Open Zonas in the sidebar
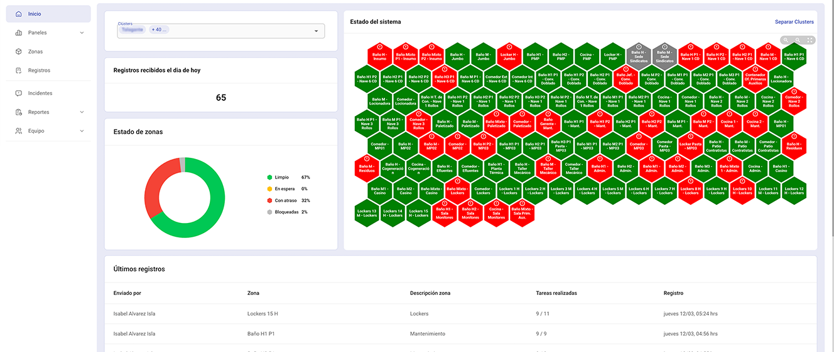Image resolution: width=834 pixels, height=352 pixels. click(48, 51)
